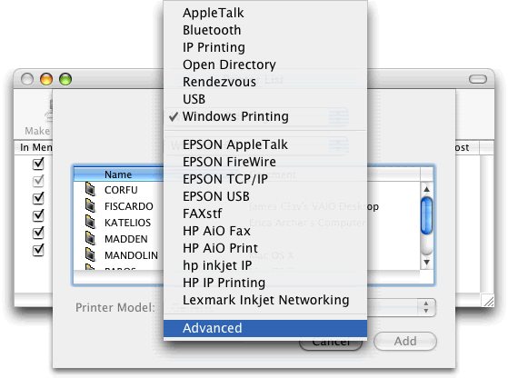The width and height of the screenshot is (508, 378).
Task: Select the KATELIOS row name
Action: pyautogui.click(x=127, y=223)
